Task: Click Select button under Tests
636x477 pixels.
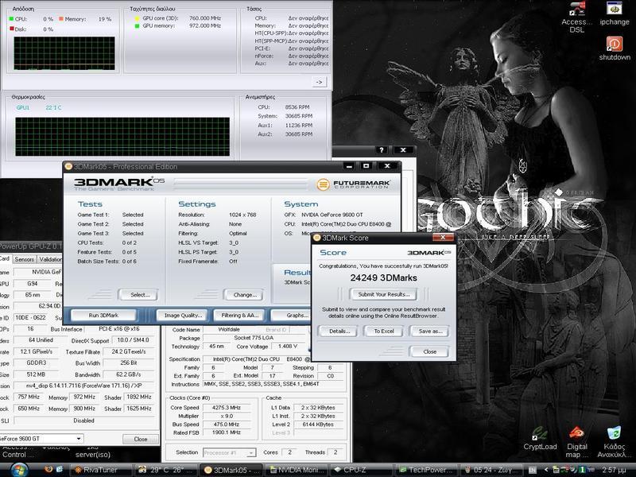Action: pyautogui.click(x=140, y=295)
